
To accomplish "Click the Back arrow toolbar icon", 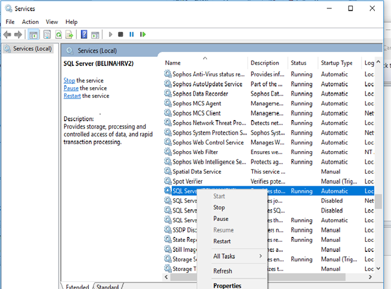I will pos(7,34).
